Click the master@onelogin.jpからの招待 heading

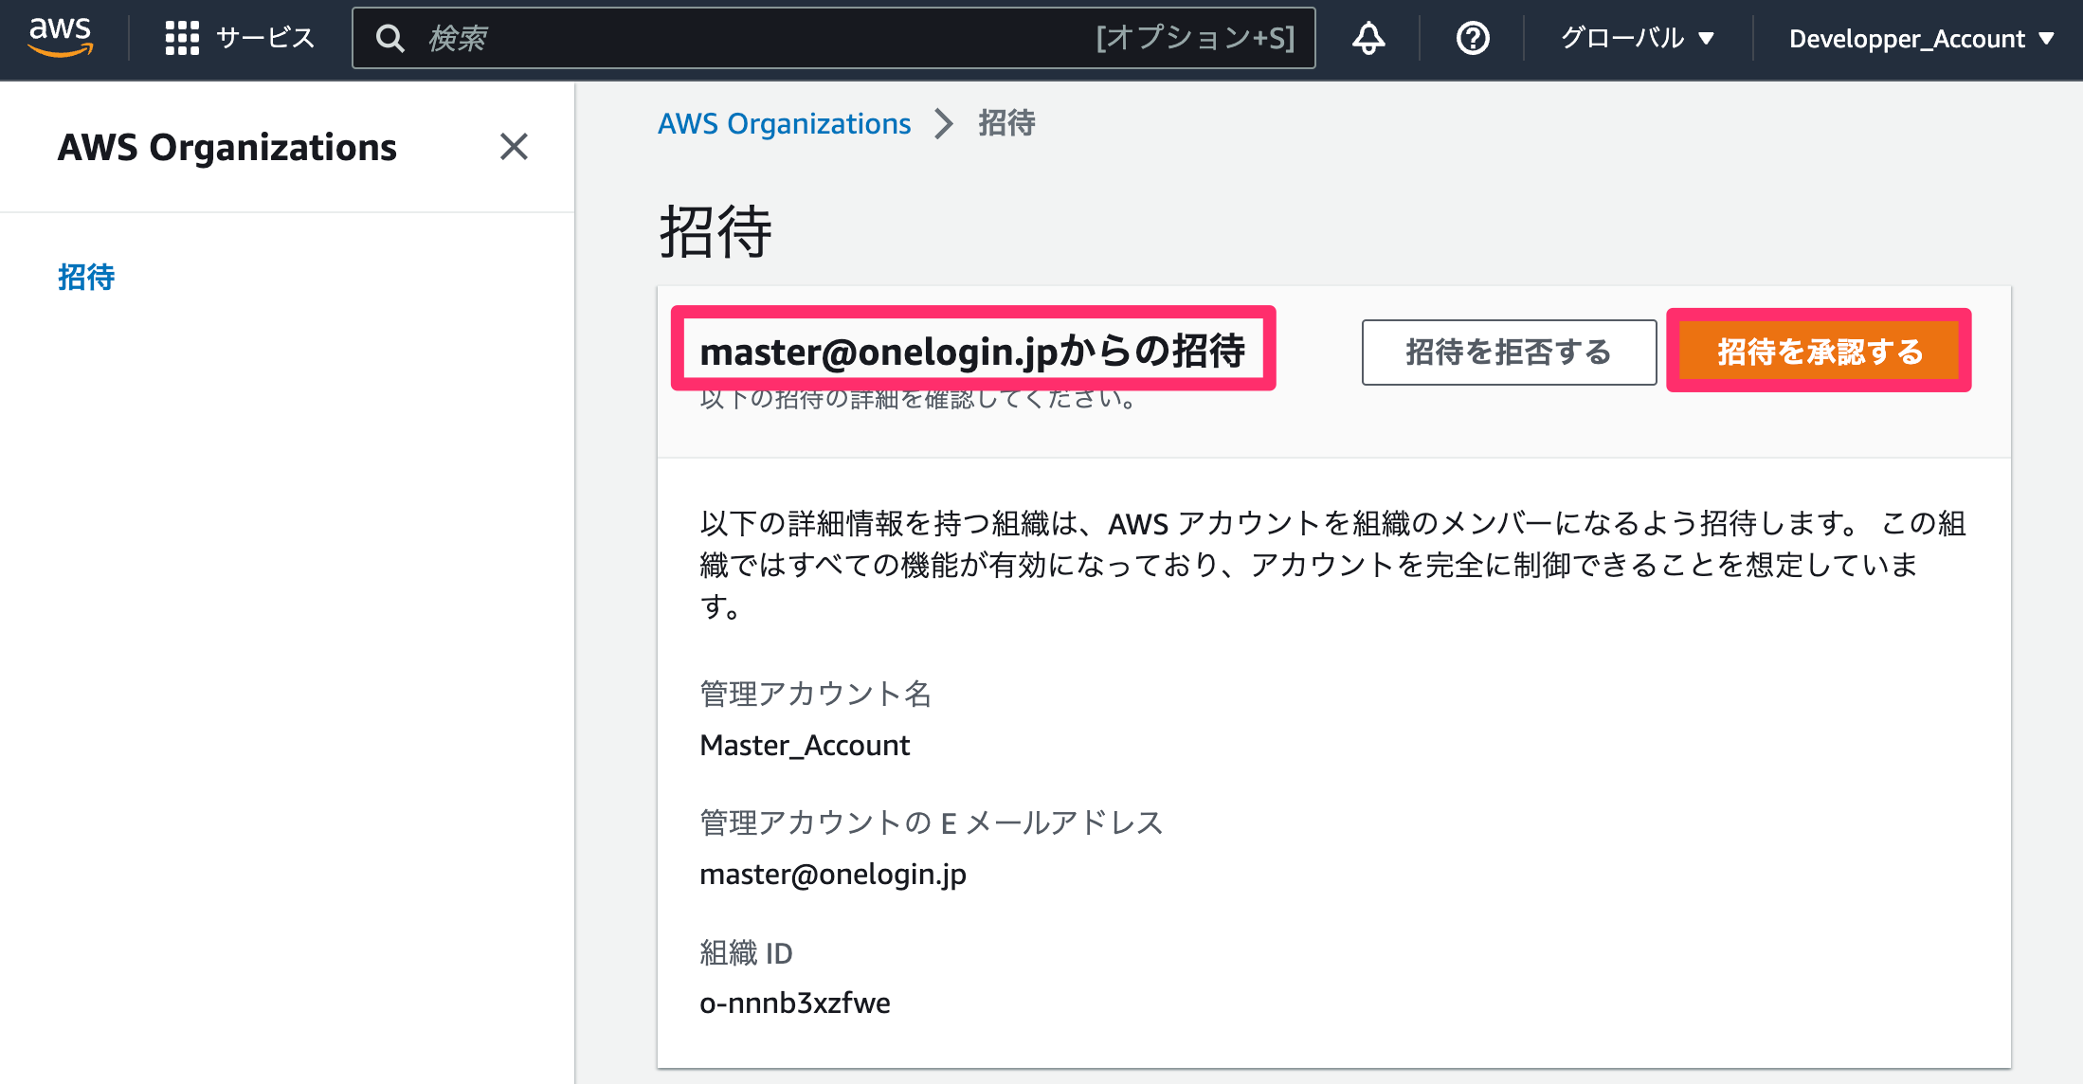pyautogui.click(x=972, y=352)
